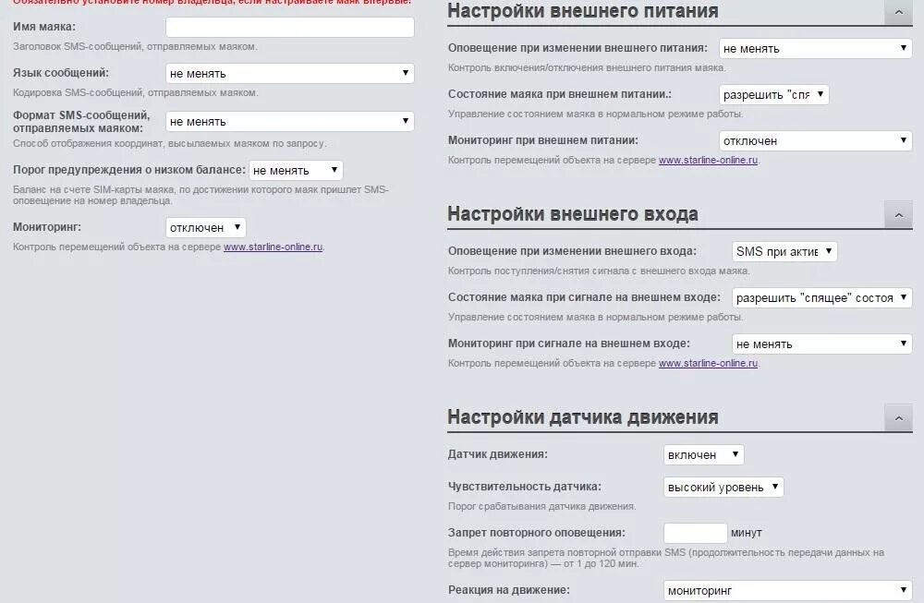Image resolution: width=924 pixels, height=603 pixels.
Task: Click the Запрет повторного оповещения minutes field
Action: 696,533
